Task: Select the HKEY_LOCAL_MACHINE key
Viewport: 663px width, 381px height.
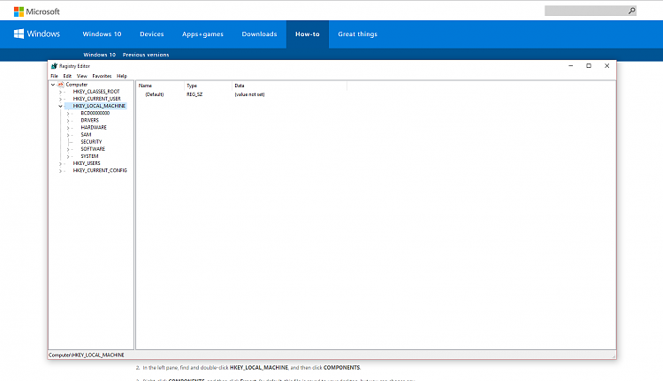Action: pos(99,106)
